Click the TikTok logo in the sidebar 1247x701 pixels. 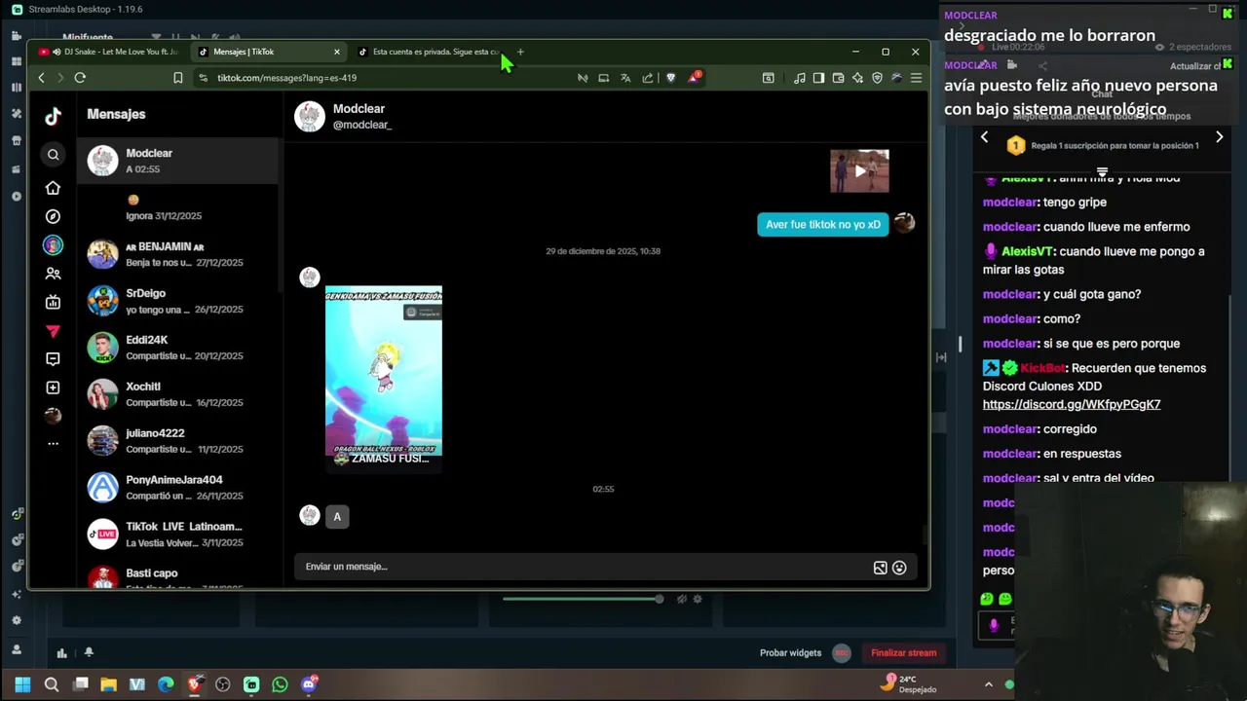tap(54, 117)
